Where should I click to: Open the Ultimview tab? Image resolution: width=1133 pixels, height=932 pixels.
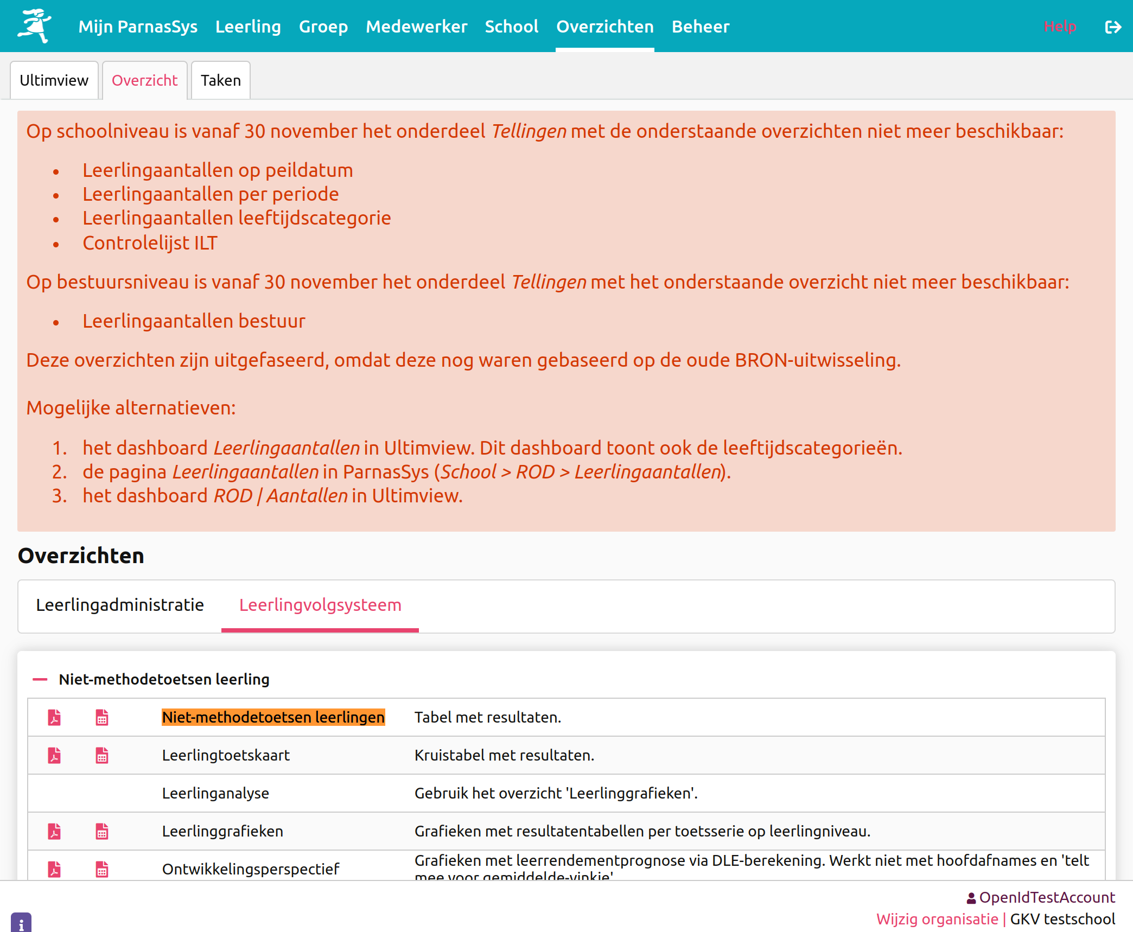click(54, 80)
